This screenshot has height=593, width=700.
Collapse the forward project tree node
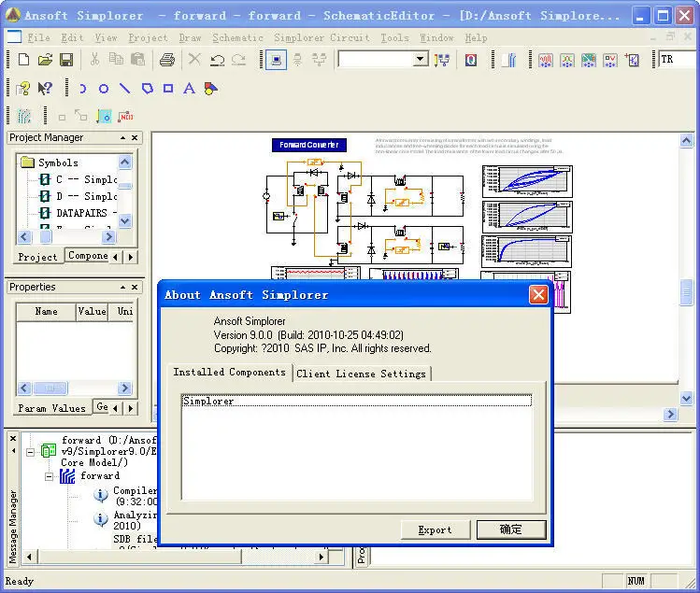[30, 452]
